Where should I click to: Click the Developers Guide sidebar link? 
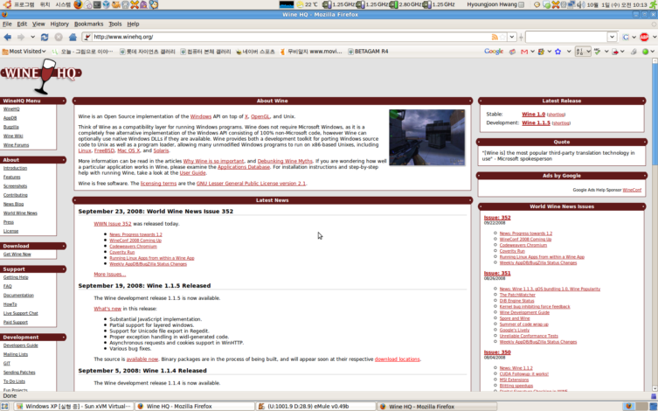pos(21,345)
